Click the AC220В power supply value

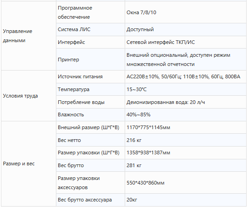pos(183,76)
